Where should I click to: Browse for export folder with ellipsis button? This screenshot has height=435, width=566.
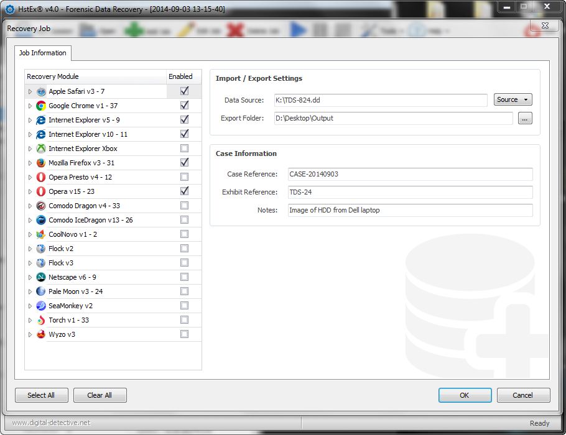tap(525, 118)
